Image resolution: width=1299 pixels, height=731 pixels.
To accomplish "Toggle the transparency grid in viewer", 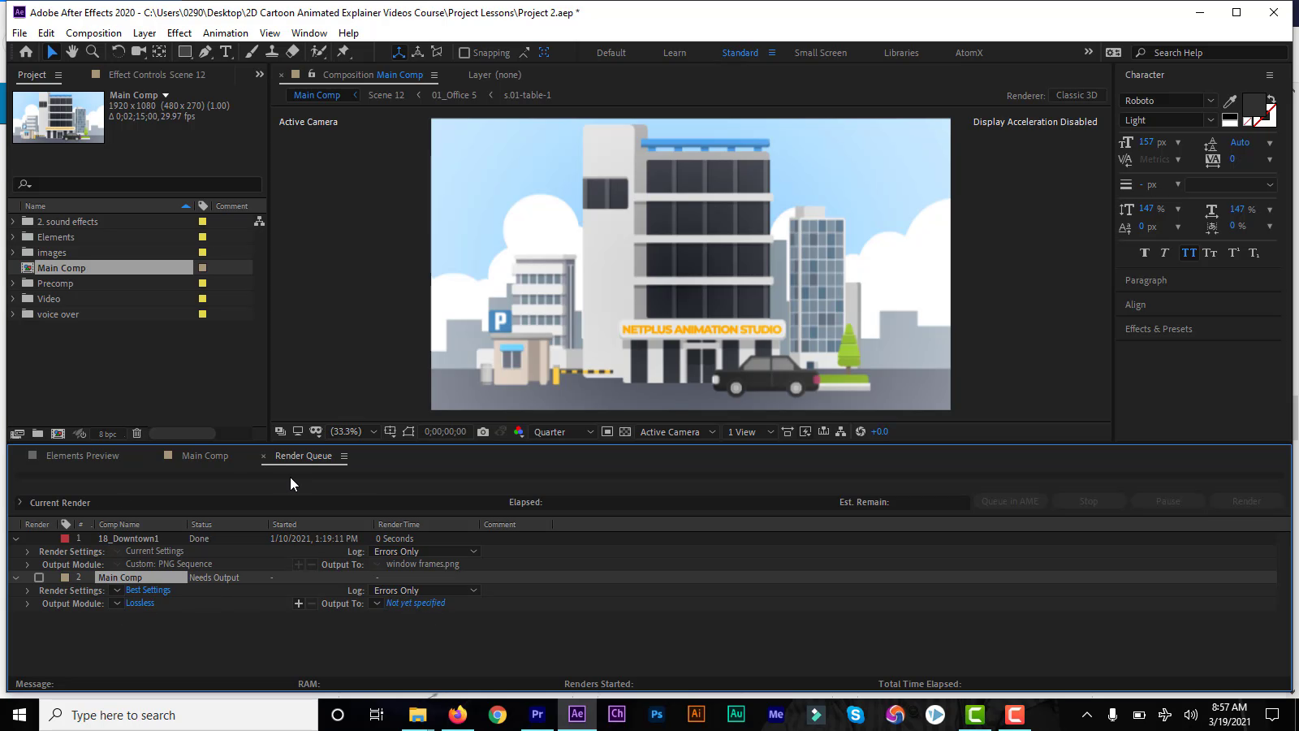I will [625, 432].
